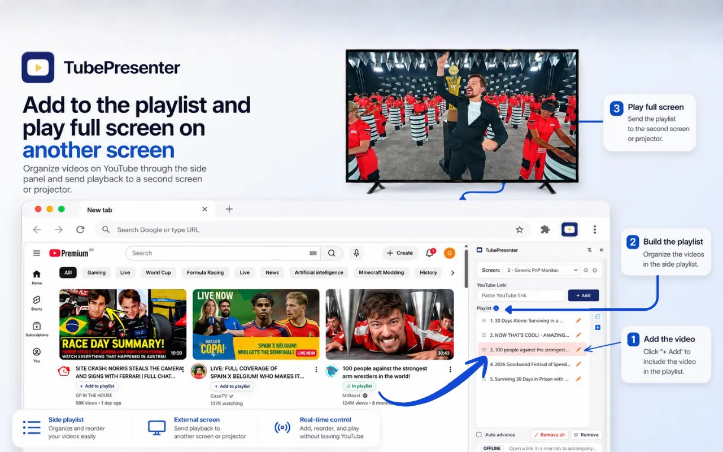Viewport: 723px width, 452px height.
Task: Click the Create button
Action: 400,253
